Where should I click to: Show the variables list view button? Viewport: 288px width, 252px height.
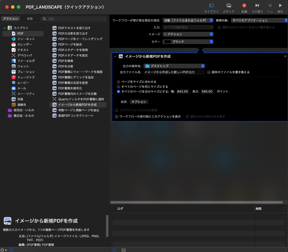[124, 250]
